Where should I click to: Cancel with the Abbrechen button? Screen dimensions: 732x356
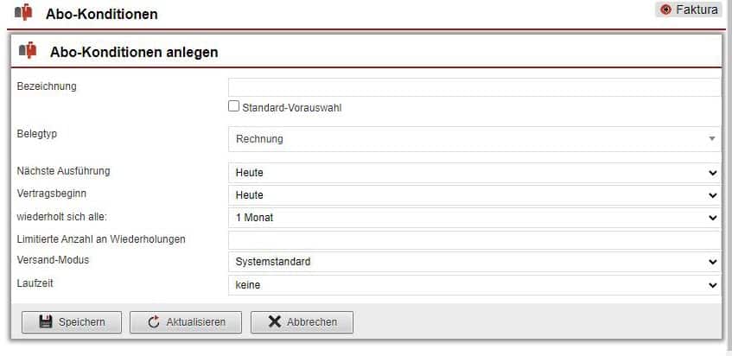coord(302,322)
